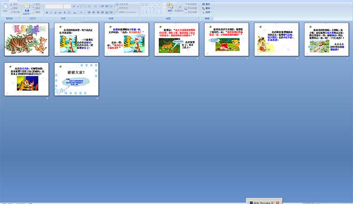353x204 pixels.
Task: Click the Find (查找) binoculars icon
Action: coord(203,4)
